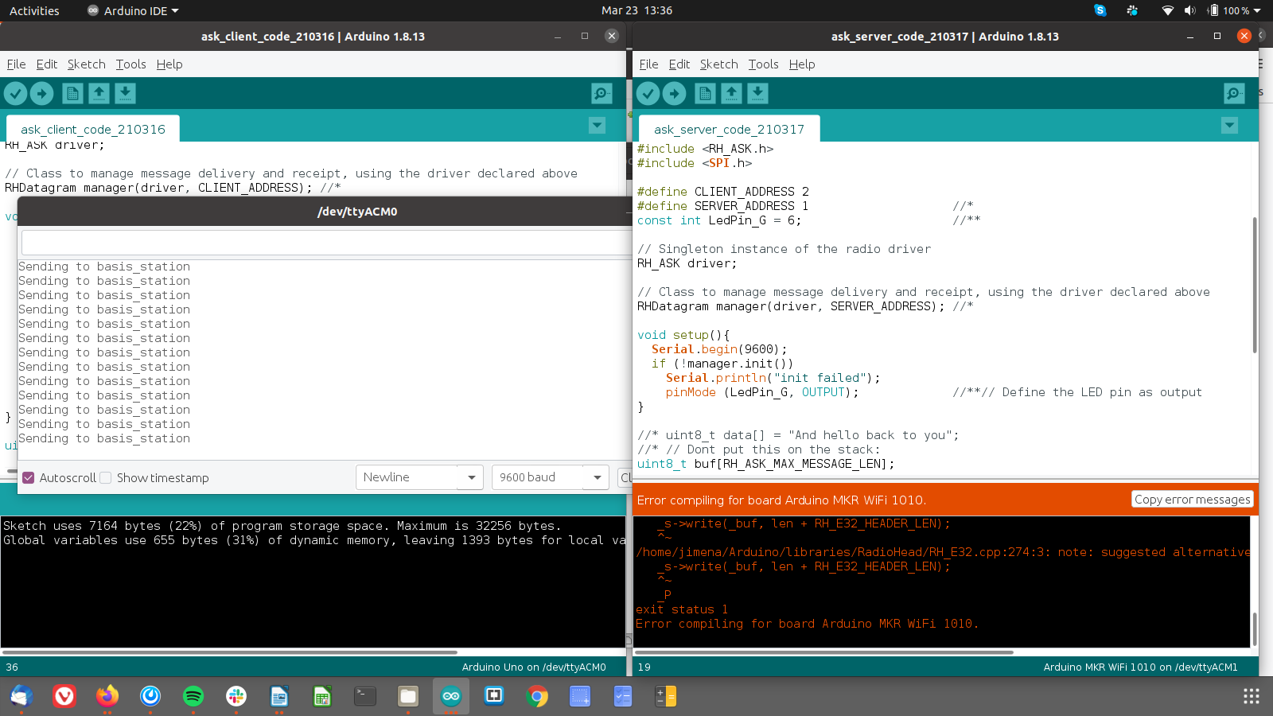Click Verify button in server window toolbar
The width and height of the screenshot is (1273, 716).
pyautogui.click(x=648, y=94)
